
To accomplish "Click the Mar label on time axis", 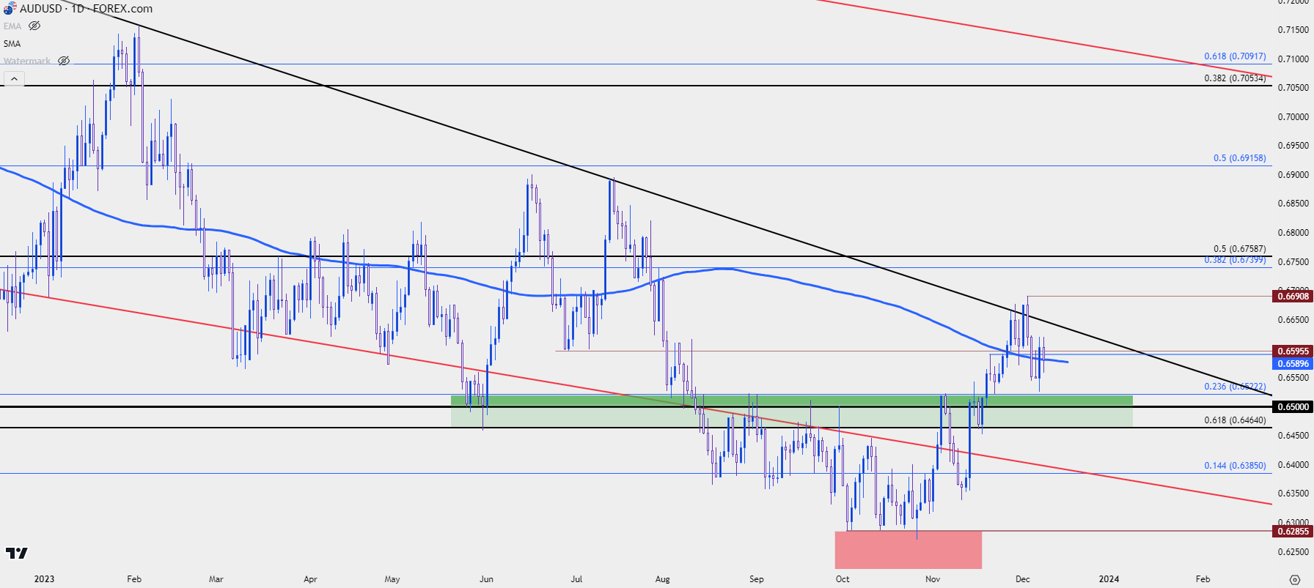I will pos(216,579).
